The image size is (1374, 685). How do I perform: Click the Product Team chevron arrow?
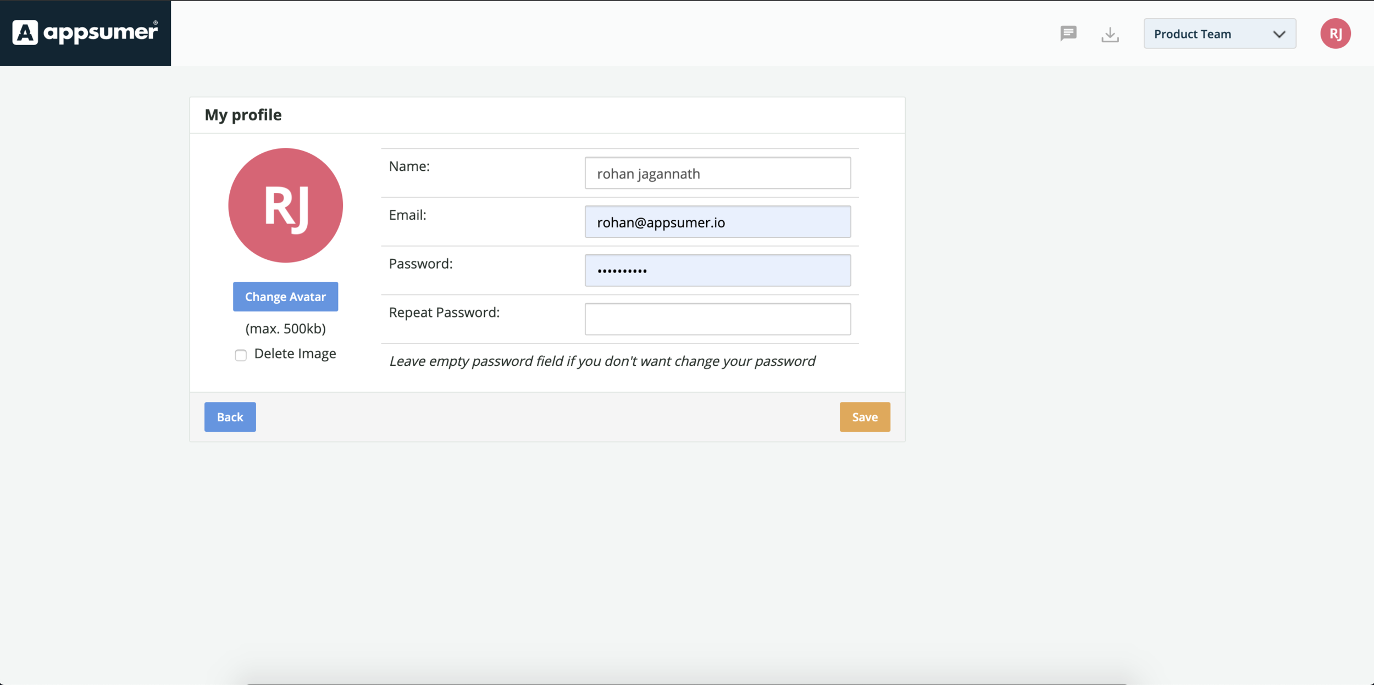tap(1279, 34)
